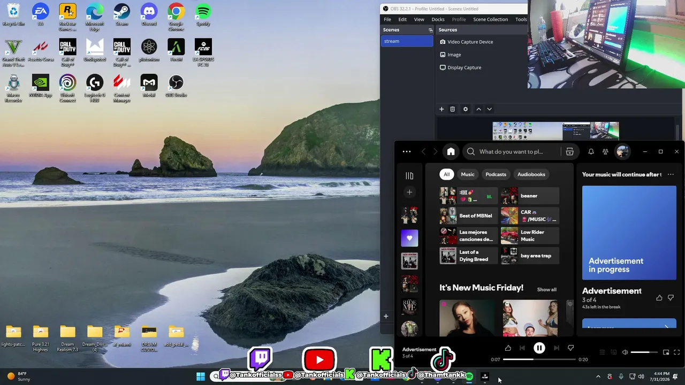Open the Low Rider Music playlist
This screenshot has width=685, height=385.
coord(529,236)
